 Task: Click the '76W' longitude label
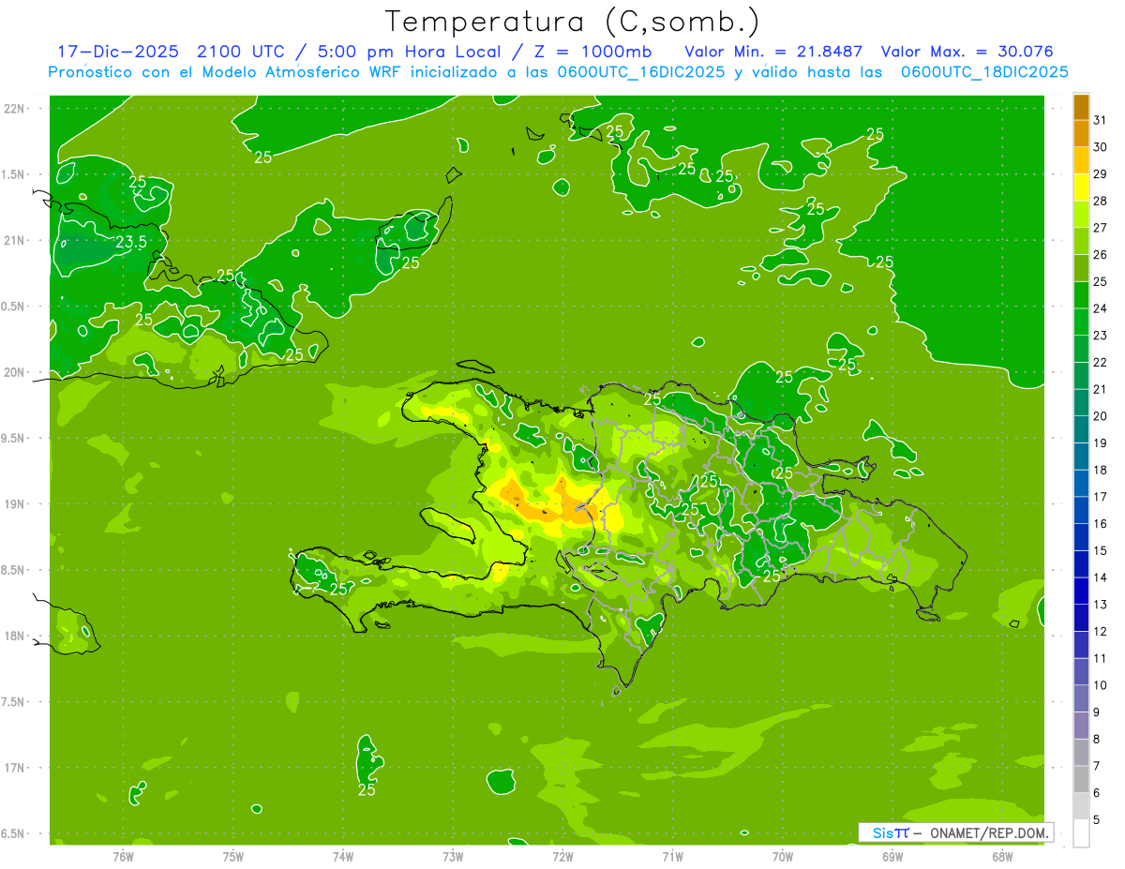coord(123,857)
